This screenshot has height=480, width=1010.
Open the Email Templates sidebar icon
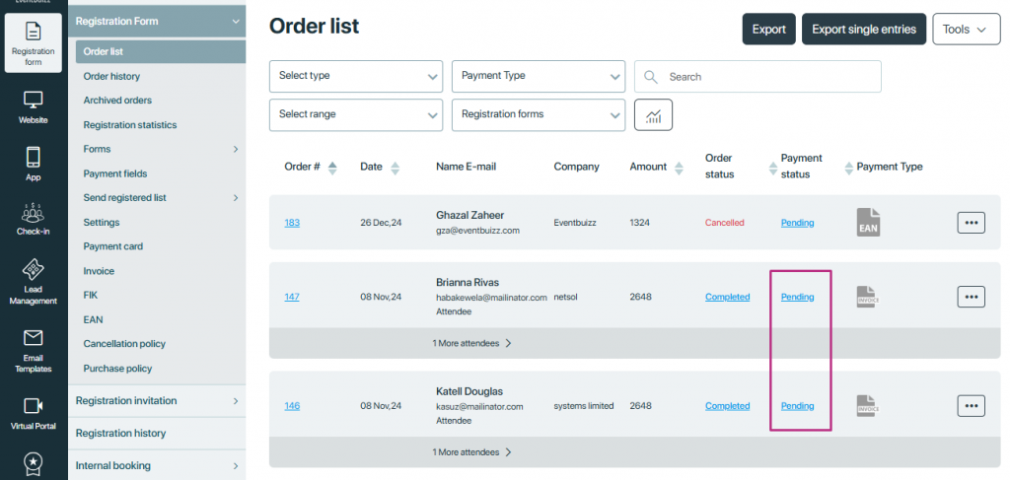click(33, 351)
